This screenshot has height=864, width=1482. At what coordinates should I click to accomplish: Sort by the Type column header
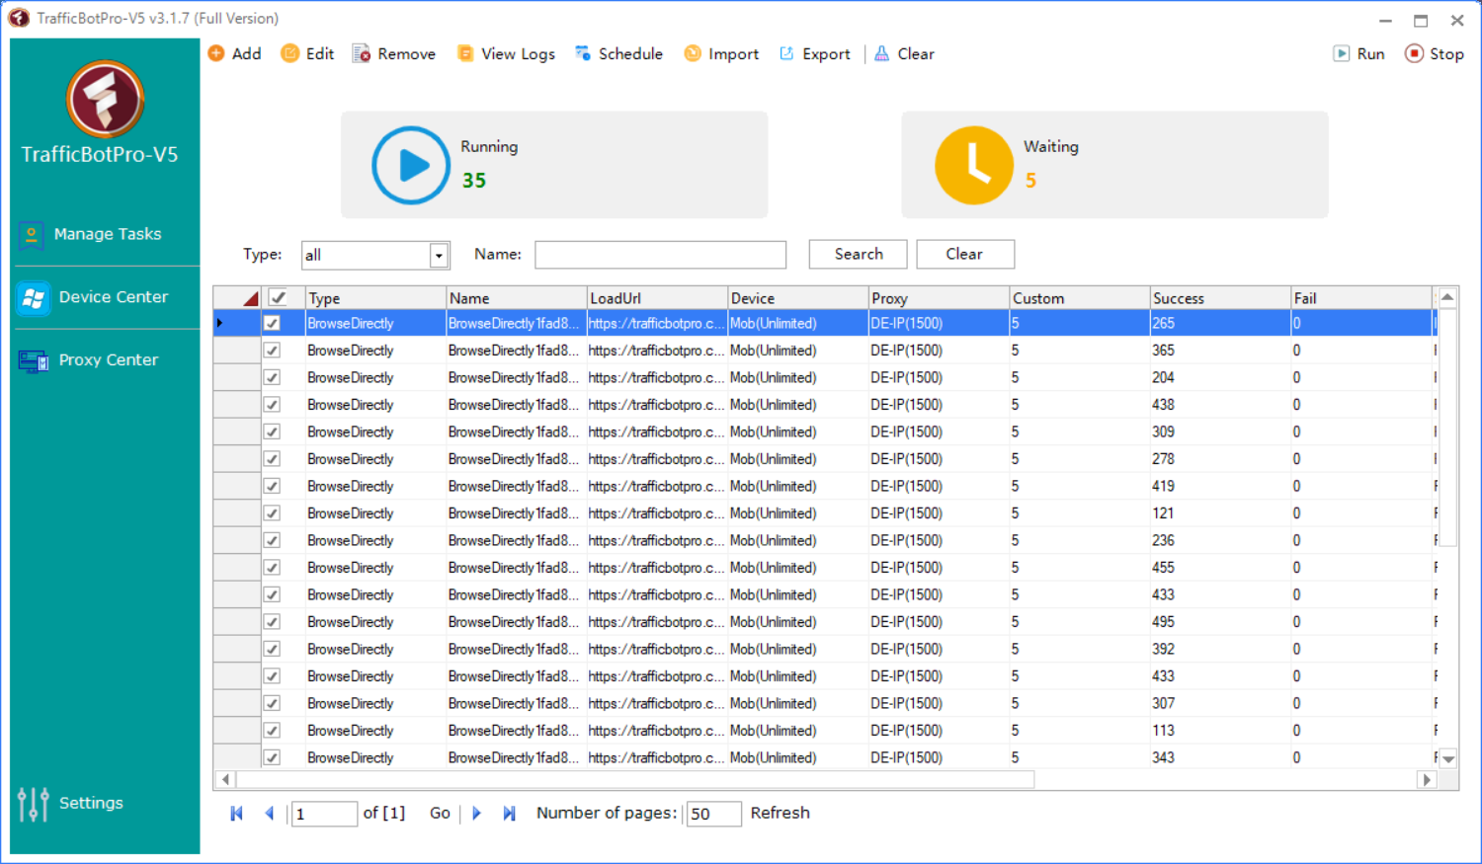point(374,298)
